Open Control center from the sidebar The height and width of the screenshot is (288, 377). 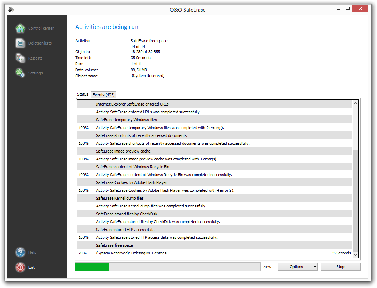[x=41, y=28]
